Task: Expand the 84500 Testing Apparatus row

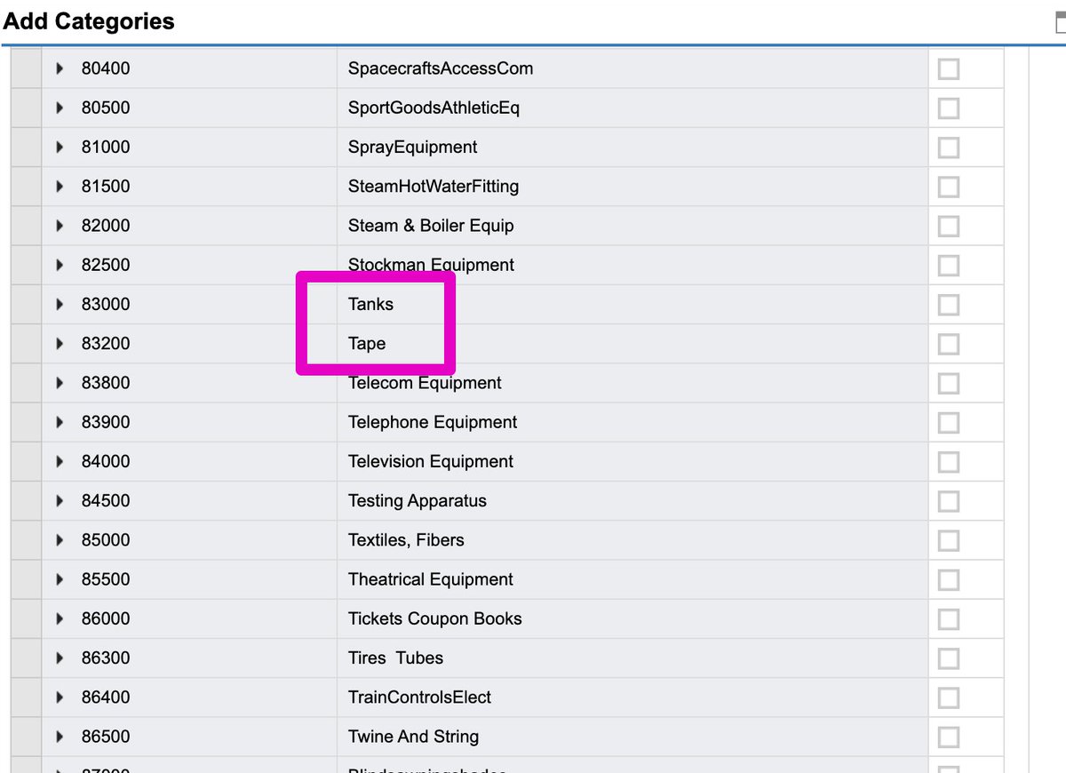Action: click(60, 500)
